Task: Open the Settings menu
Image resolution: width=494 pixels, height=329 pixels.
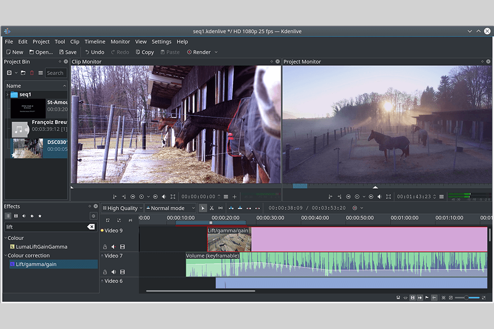Action: coord(161,42)
